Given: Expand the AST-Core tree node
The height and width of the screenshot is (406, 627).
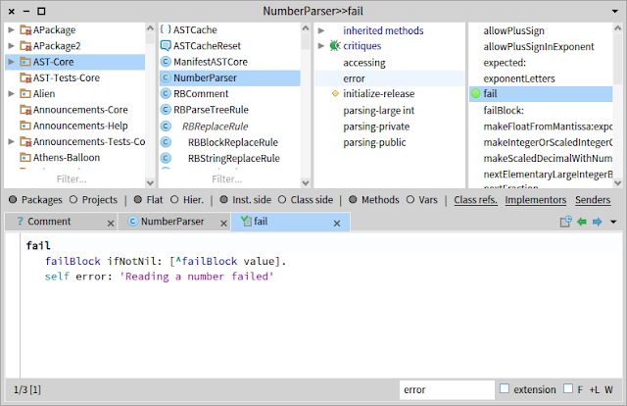Looking at the screenshot, I should click(11, 62).
